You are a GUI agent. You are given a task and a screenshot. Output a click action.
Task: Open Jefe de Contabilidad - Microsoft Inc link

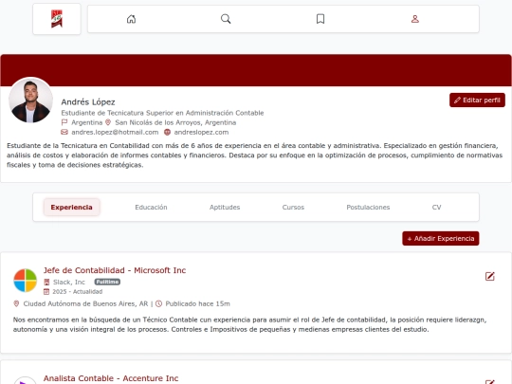point(115,270)
